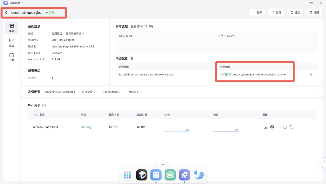The height and width of the screenshot is (184, 326).
Task: Click the 变更 button
Action: [x=276, y=12]
